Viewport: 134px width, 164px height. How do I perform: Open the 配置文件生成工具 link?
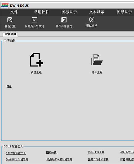tap(98, 160)
